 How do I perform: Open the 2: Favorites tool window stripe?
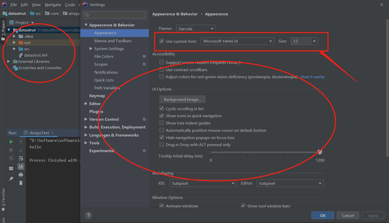click(x=3, y=200)
